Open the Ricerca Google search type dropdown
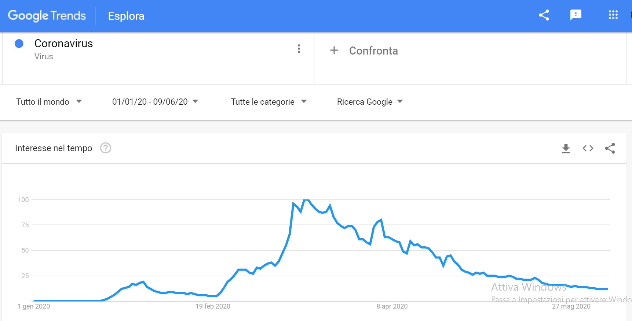 (x=370, y=102)
